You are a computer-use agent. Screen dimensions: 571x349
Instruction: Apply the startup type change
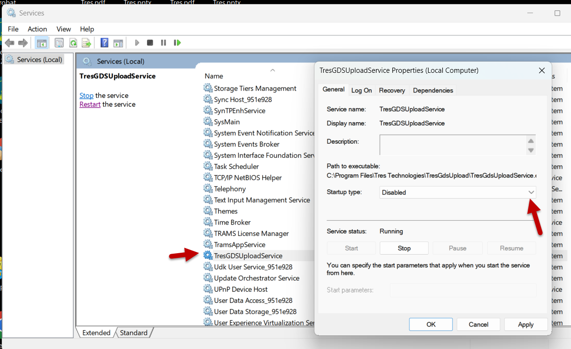point(525,324)
